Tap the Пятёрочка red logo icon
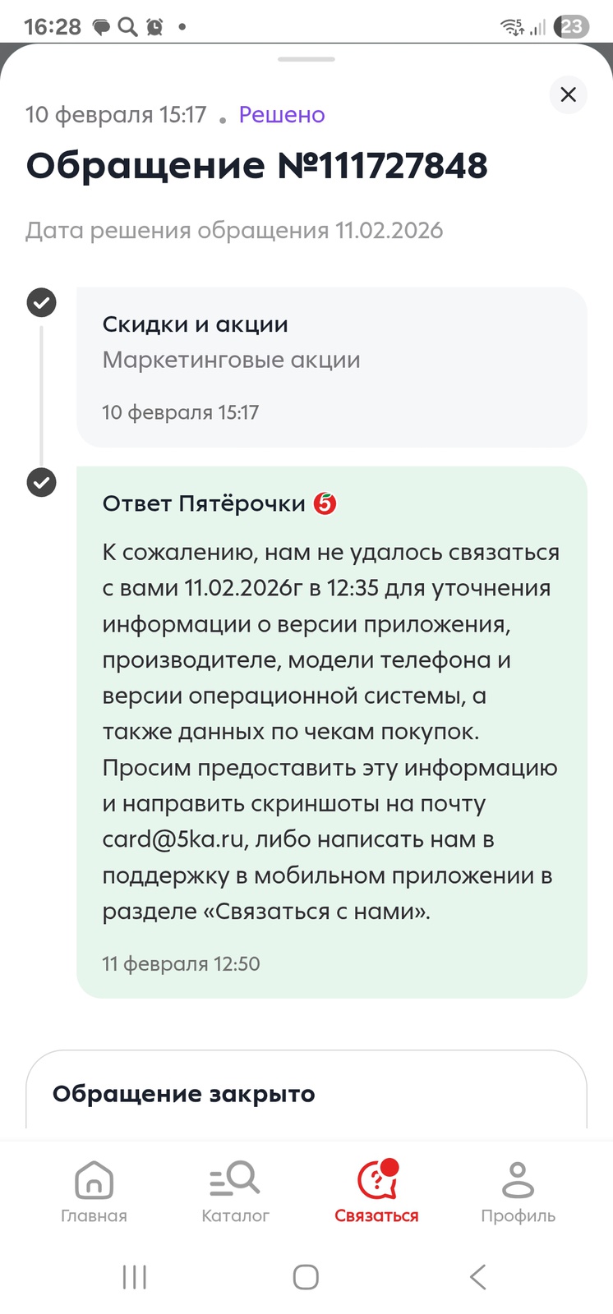 [325, 503]
